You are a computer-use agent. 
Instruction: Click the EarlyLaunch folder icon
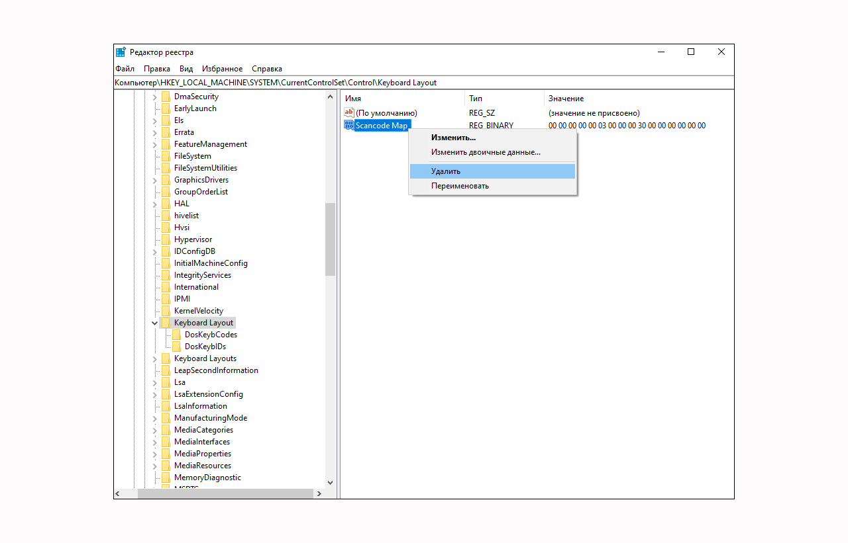pyautogui.click(x=166, y=108)
